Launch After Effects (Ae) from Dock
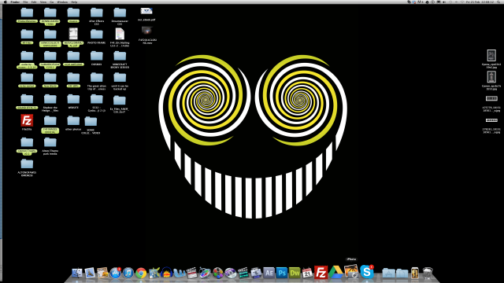Screen dimensions: 504x283 click(x=269, y=273)
